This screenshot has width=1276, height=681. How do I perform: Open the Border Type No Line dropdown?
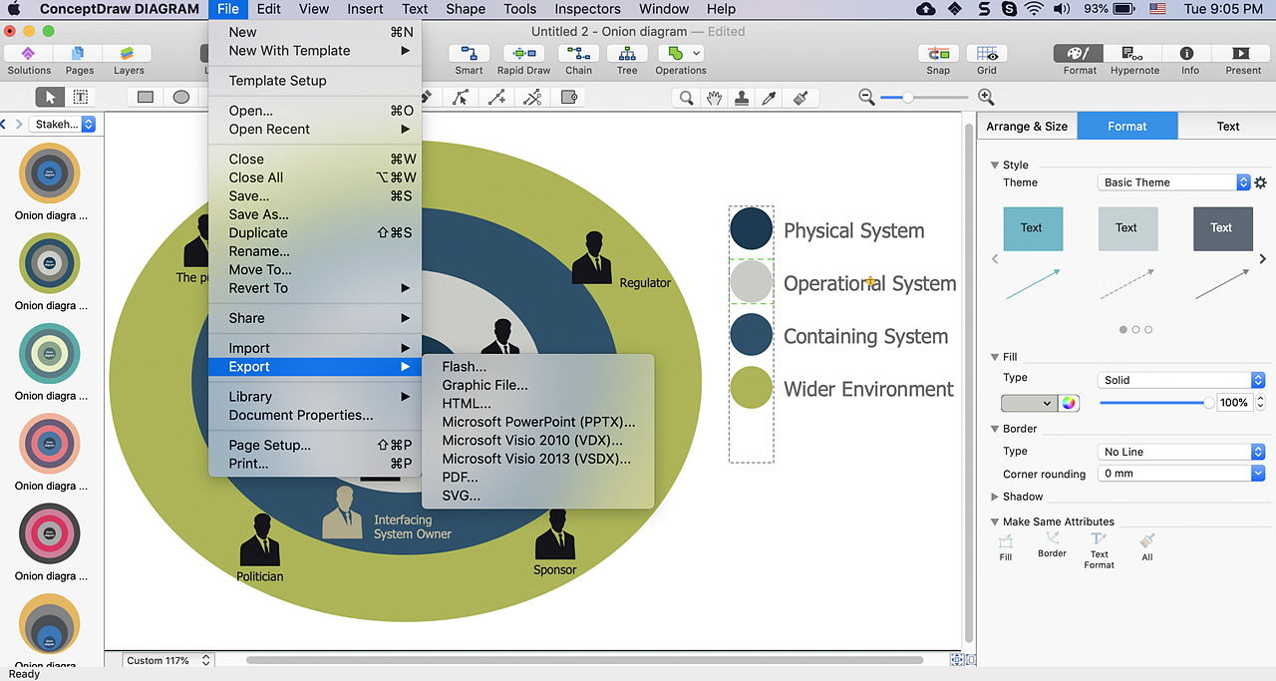coord(1180,452)
